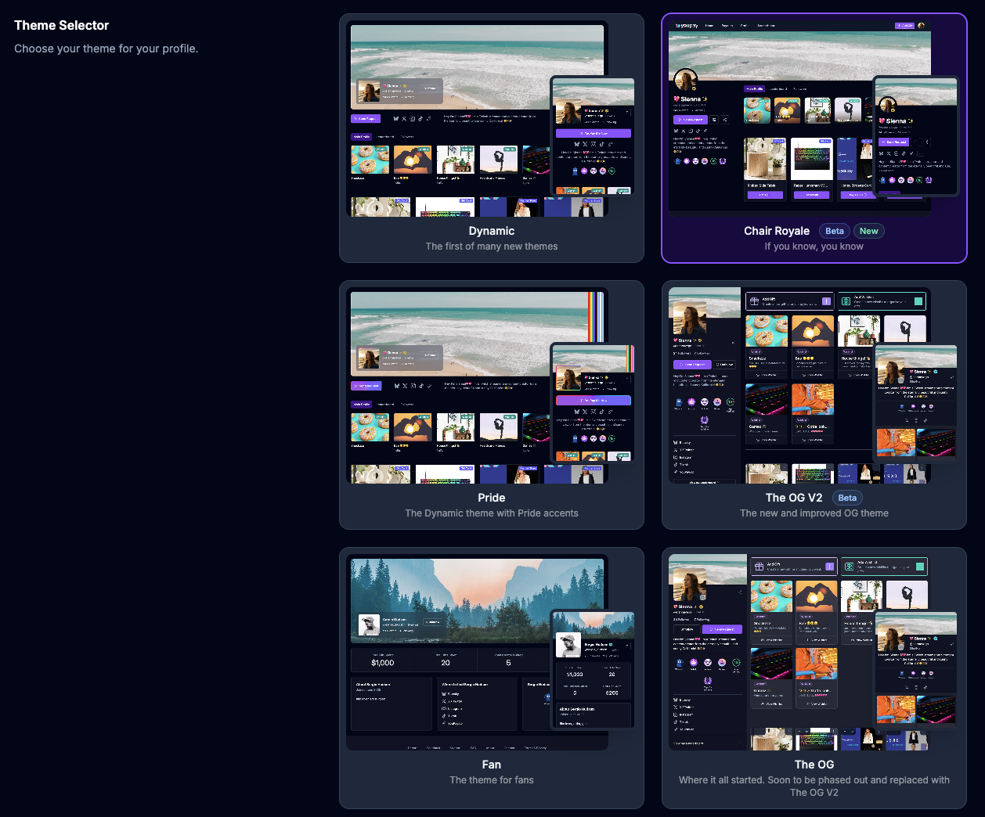
Task: Click The OG theme mobile preview
Action: click(916, 671)
